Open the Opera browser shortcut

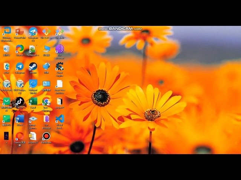[x=20, y=139]
